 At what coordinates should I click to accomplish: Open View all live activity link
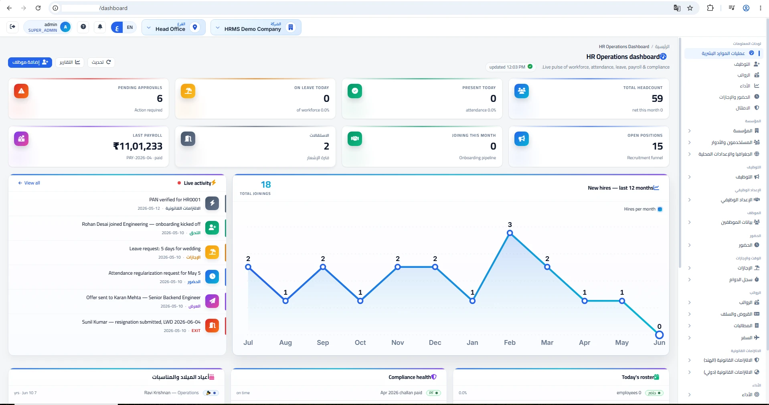tap(29, 183)
